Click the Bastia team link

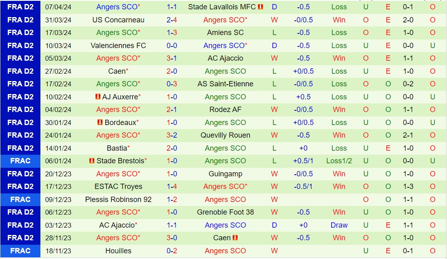coord(117,148)
